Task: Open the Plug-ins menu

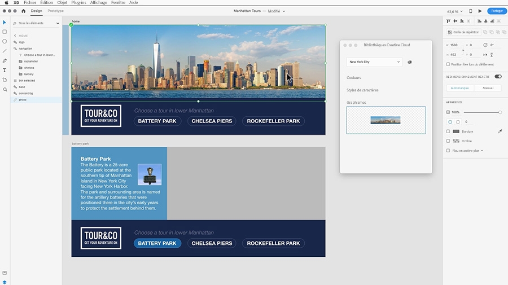Action: 78,2
